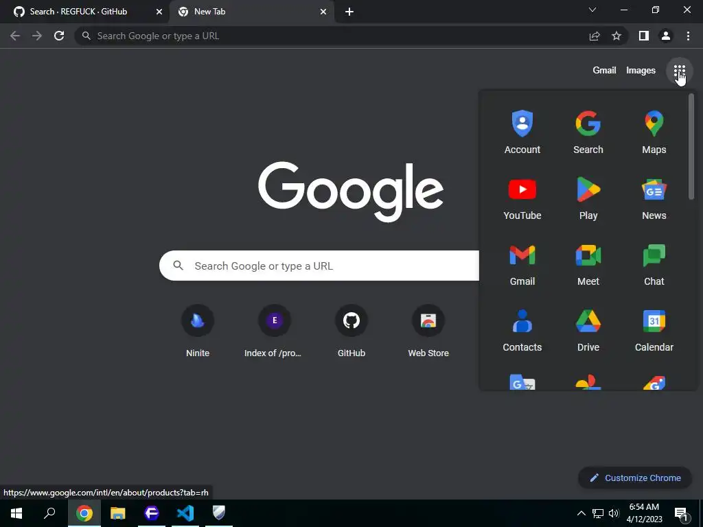Open Gmail from the apps grid

522,264
